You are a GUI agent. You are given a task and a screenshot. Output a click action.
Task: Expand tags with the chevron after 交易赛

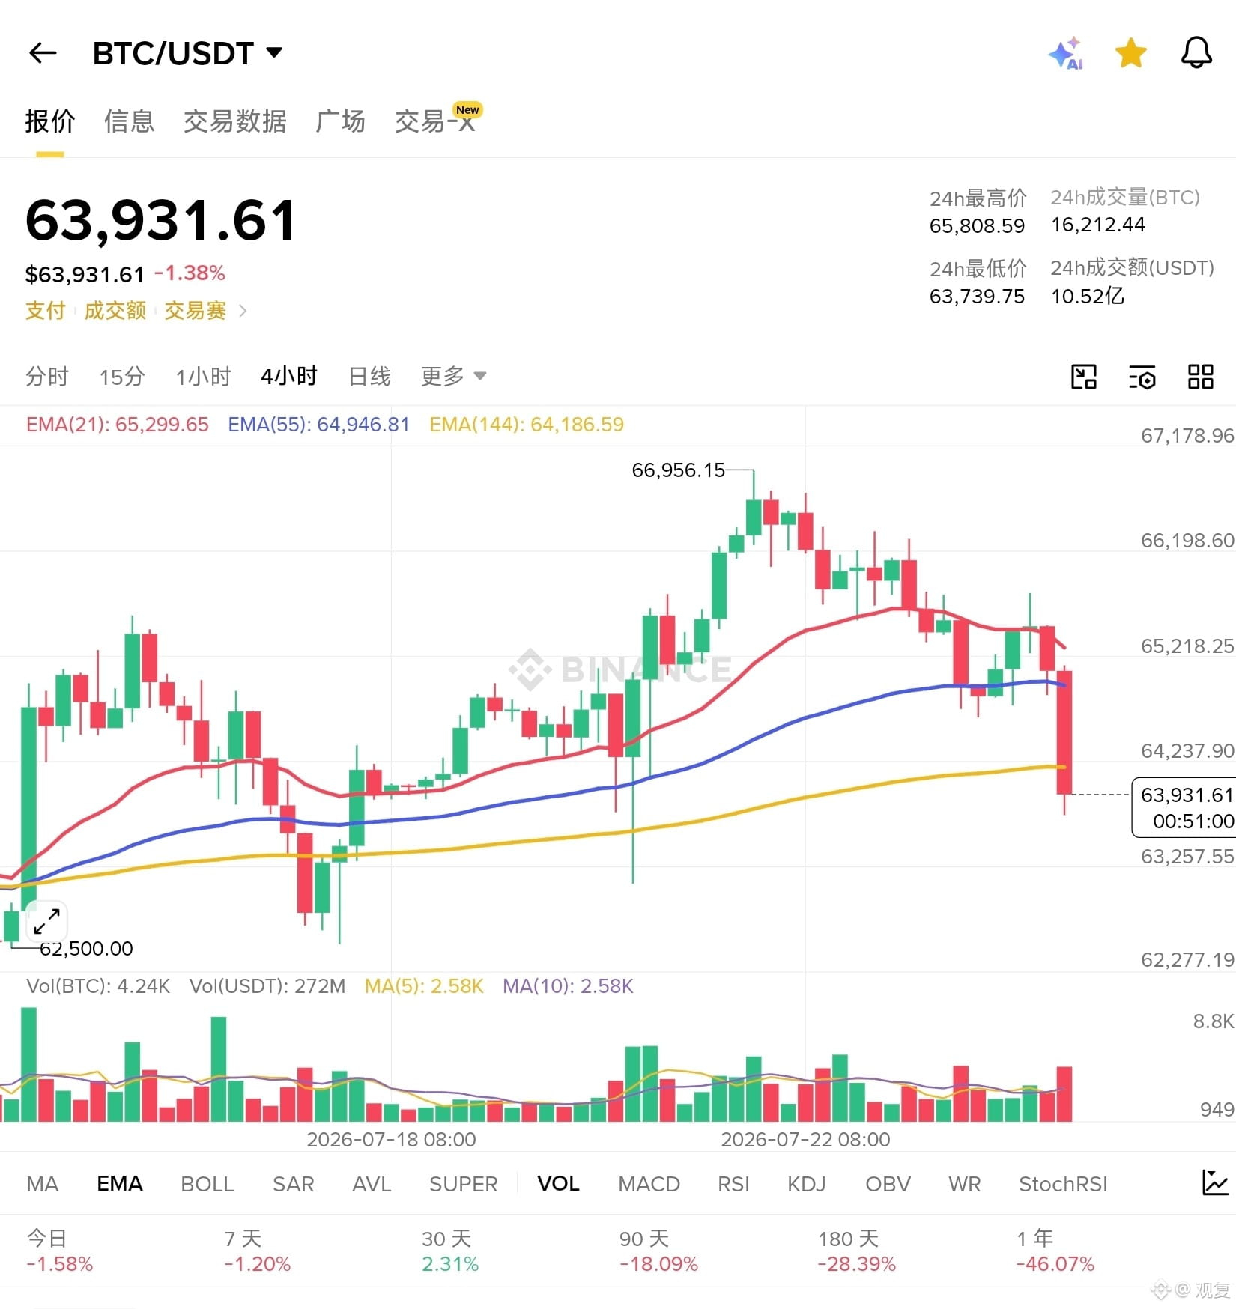[x=242, y=310]
